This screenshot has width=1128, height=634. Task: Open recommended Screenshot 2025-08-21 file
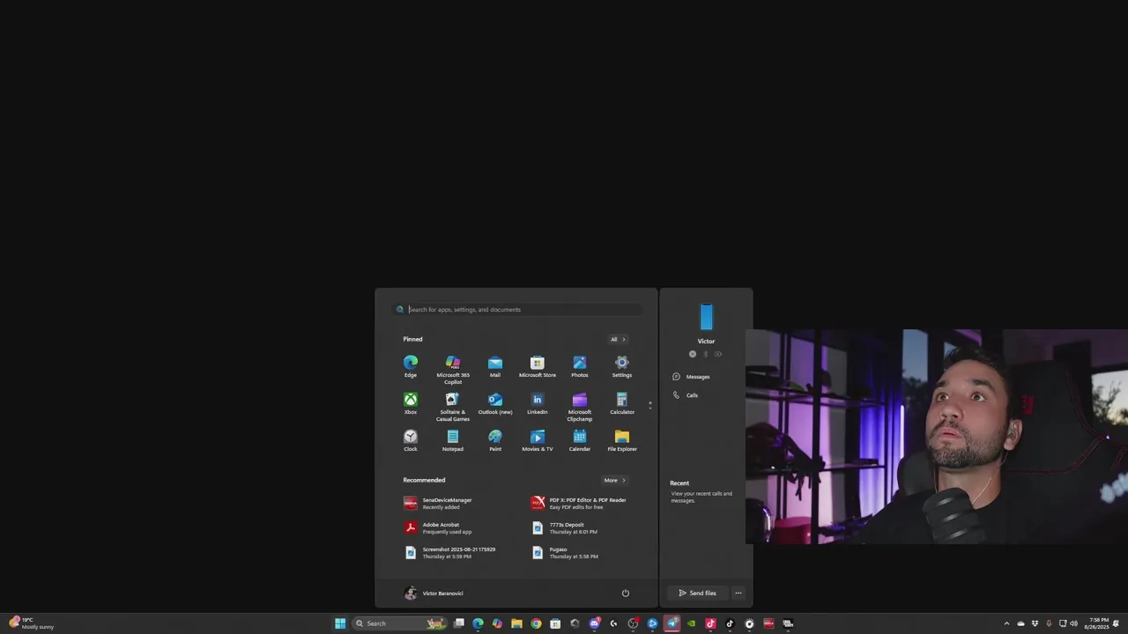point(450,552)
